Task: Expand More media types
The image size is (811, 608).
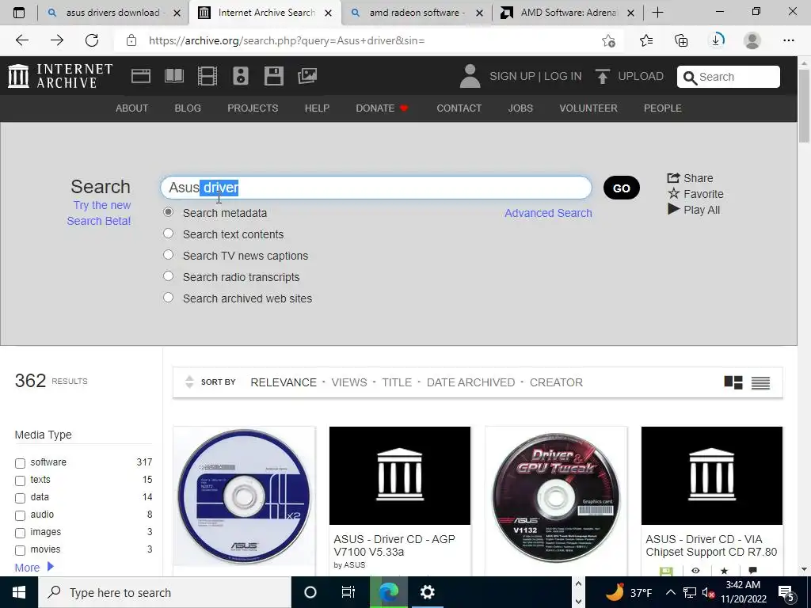Action: tap(34, 567)
